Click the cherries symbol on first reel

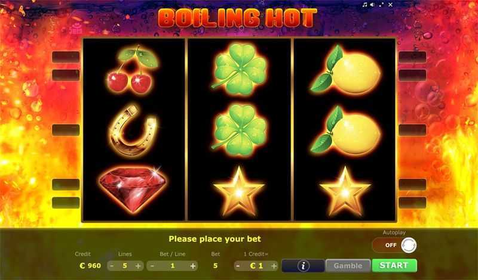tap(133, 70)
